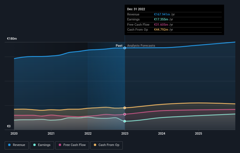Image resolution: width=240 pixels, height=153 pixels.
Task: Click the €167.941m revenue value
Action: [162, 14]
